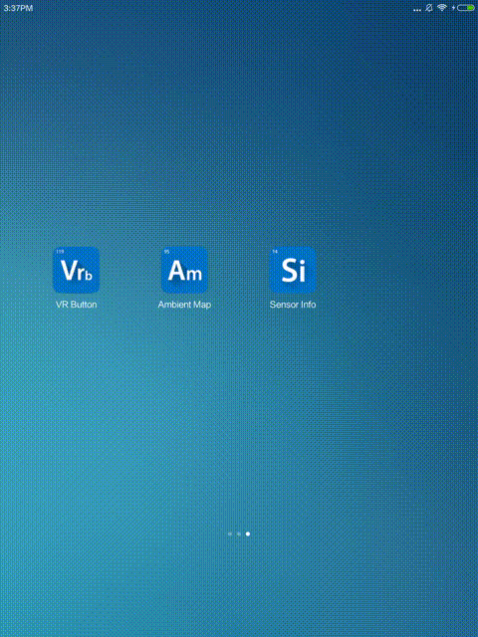Switch to the second home page dot
This screenshot has width=478, height=637.
pyautogui.click(x=239, y=533)
